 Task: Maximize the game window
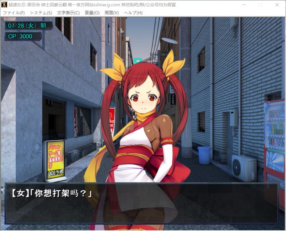click(x=260, y=5)
